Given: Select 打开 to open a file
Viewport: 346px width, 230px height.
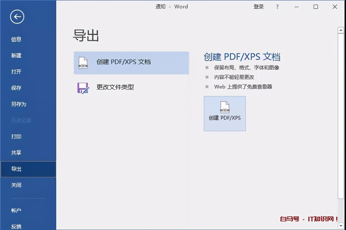Looking at the screenshot, I should 16,71.
